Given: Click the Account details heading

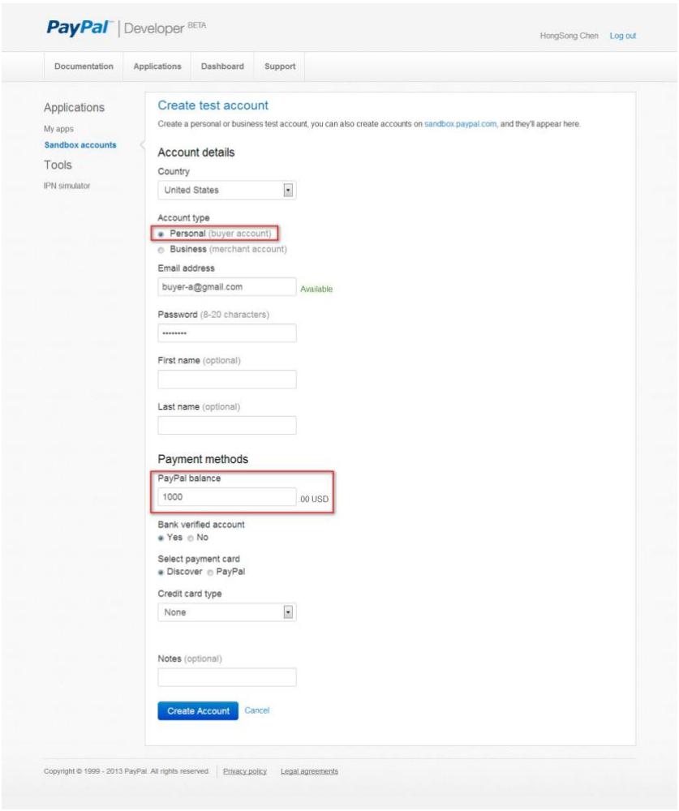Looking at the screenshot, I should click(196, 152).
